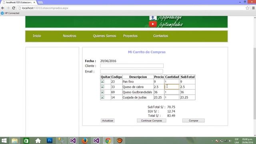Click the Descripcion column header
This screenshot has height=144, width=256.
138,77
